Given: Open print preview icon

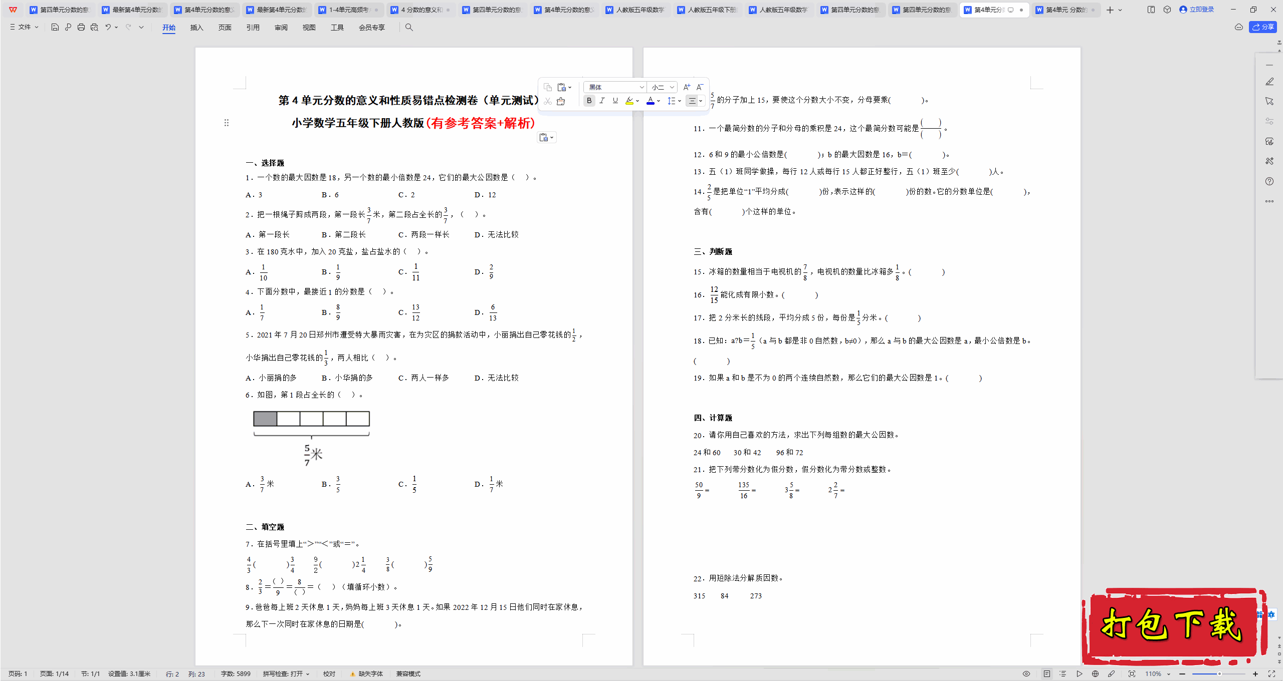Looking at the screenshot, I should (94, 27).
